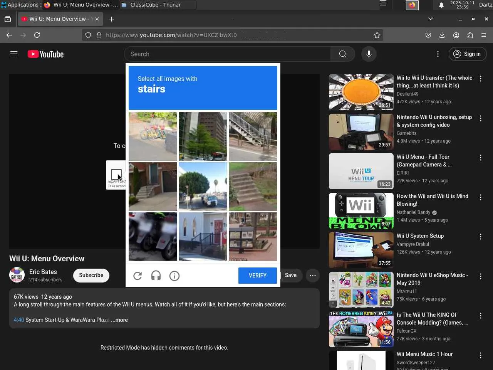Viewport: 493px width, 370px height.
Task: Open options menu for Nintendo Wii U unboxing video
Action: point(481,118)
